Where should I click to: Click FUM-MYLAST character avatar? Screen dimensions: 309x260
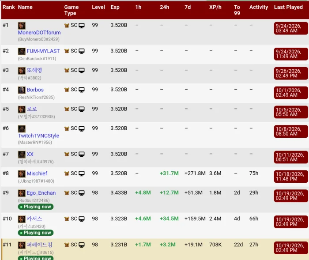(22, 51)
